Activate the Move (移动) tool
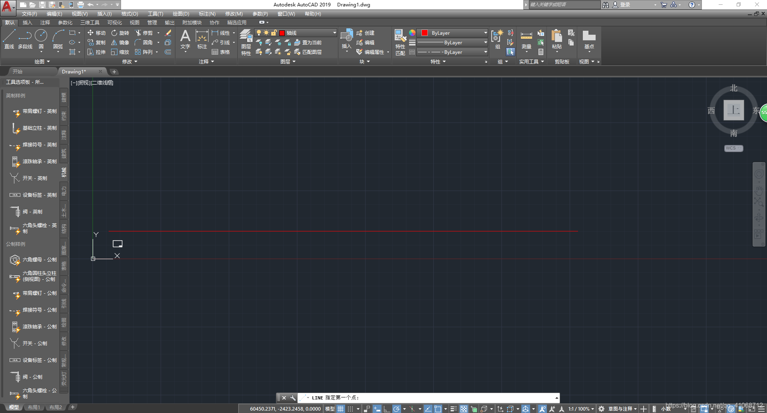 click(x=97, y=33)
